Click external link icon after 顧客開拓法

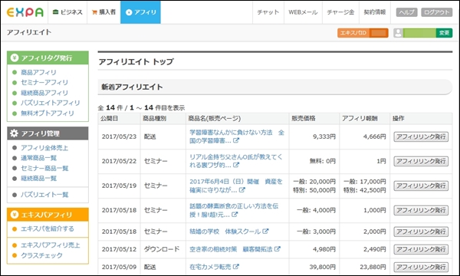(x=278, y=249)
